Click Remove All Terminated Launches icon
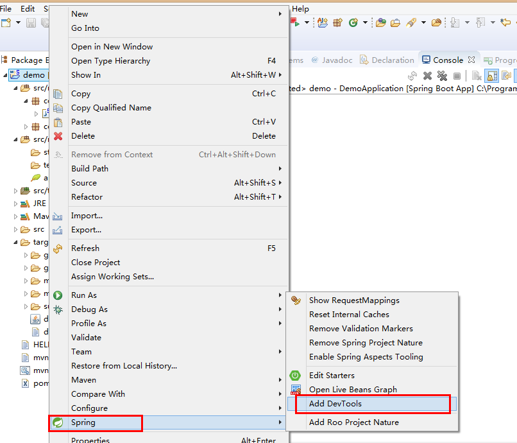This screenshot has width=517, height=443. click(x=442, y=76)
